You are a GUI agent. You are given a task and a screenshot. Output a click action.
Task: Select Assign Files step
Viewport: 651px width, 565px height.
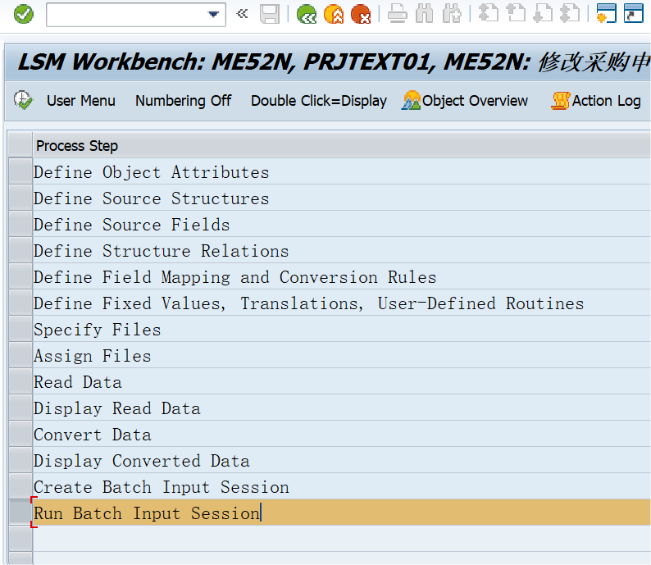[x=341, y=356]
